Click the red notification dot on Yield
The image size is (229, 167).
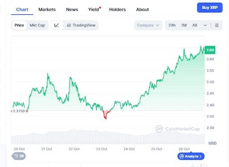100,8
